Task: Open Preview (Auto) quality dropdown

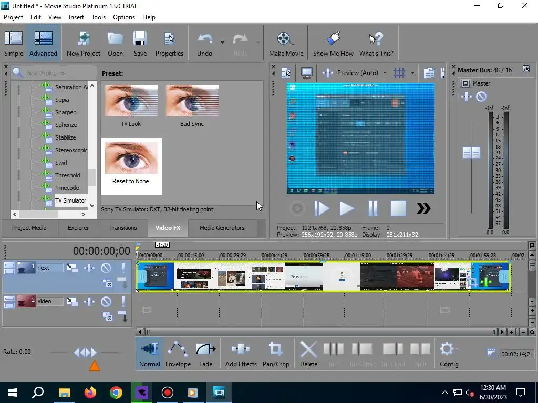Action: [385, 73]
